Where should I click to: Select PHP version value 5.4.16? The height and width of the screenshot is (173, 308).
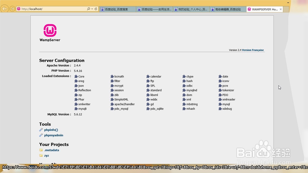click(x=78, y=71)
